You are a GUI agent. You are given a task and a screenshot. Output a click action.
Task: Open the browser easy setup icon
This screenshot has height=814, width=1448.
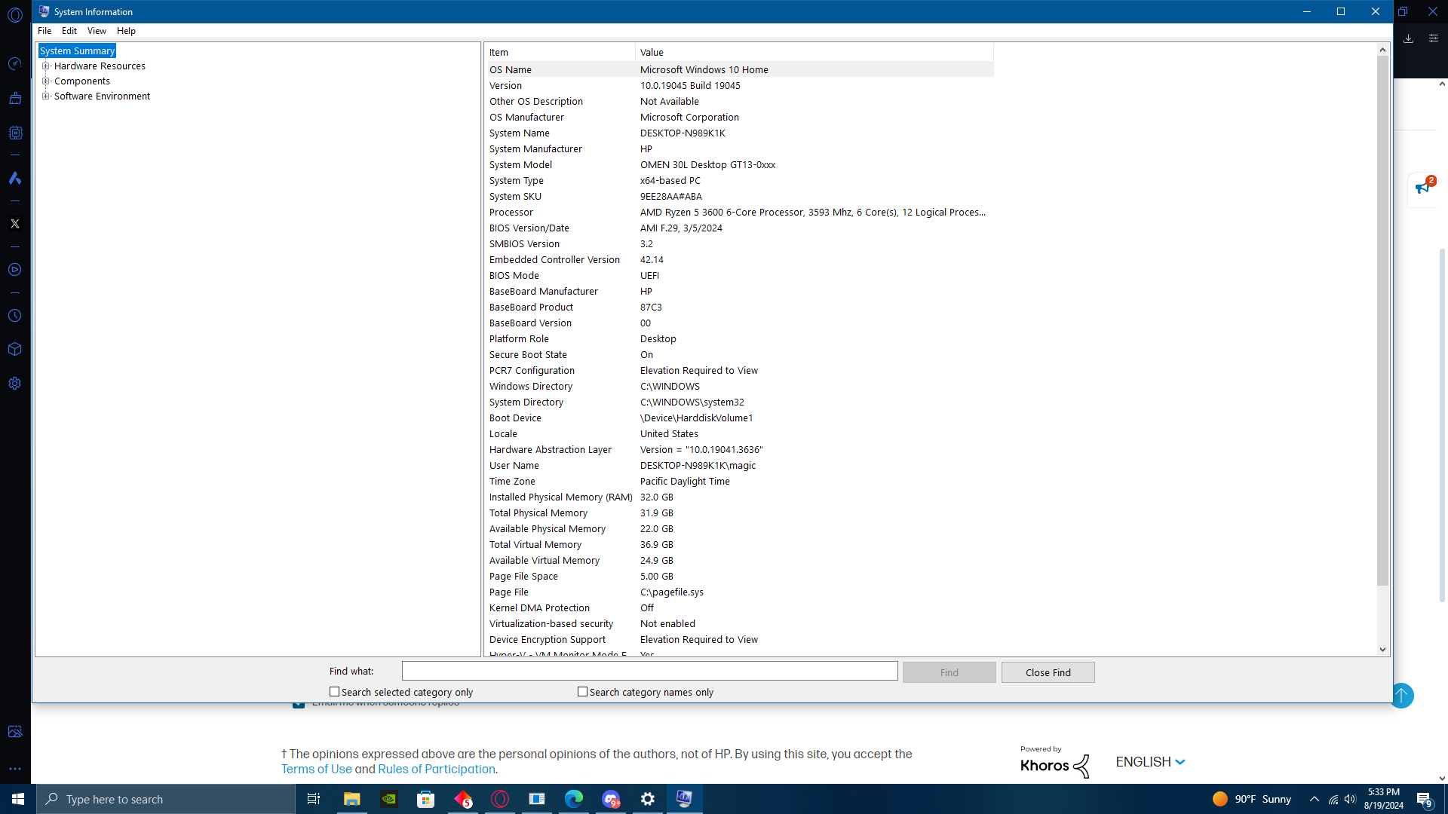point(1434,38)
